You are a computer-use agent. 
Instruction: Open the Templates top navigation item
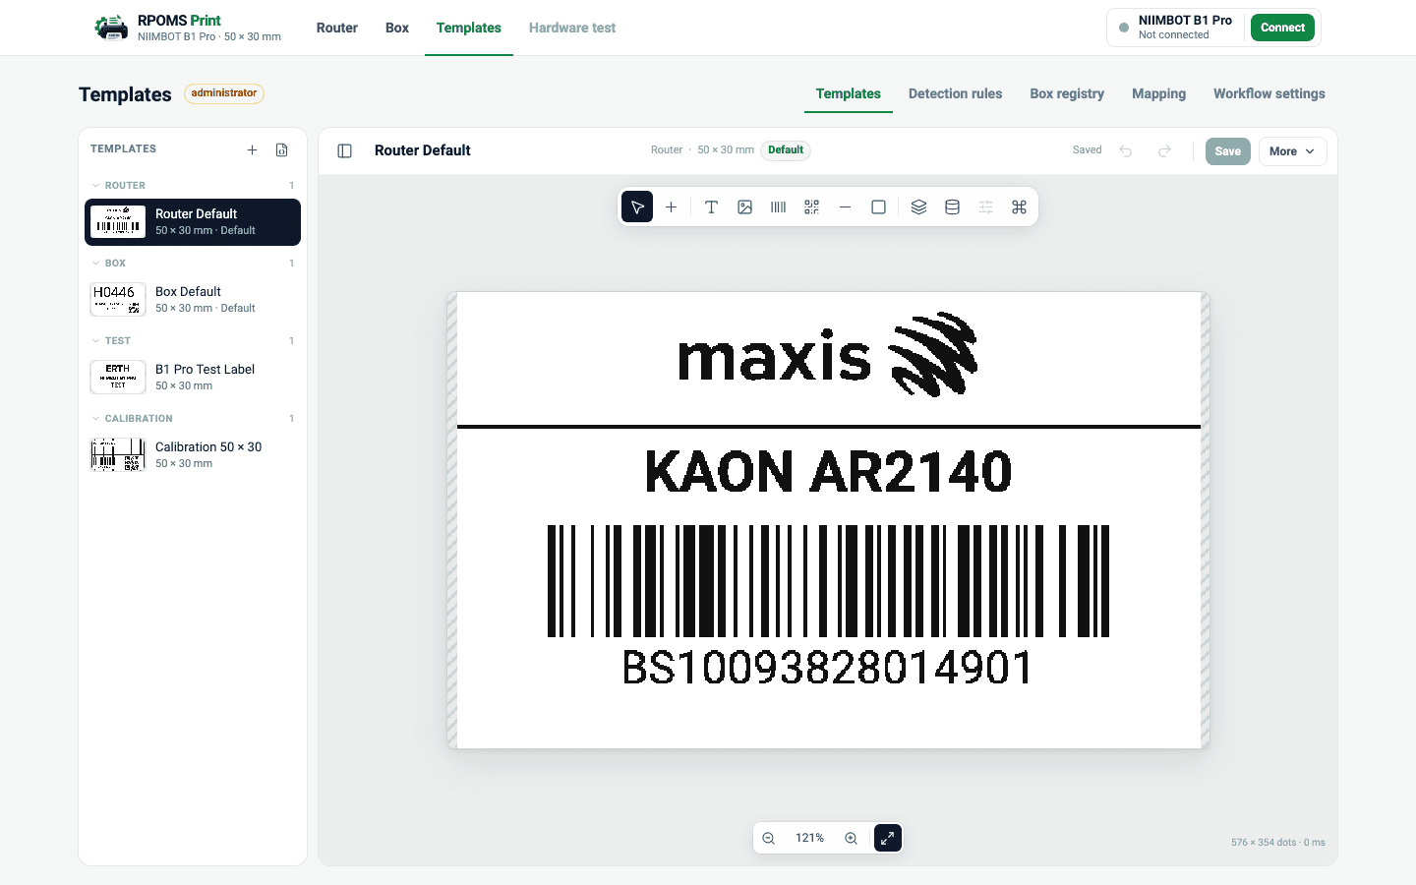point(469,28)
